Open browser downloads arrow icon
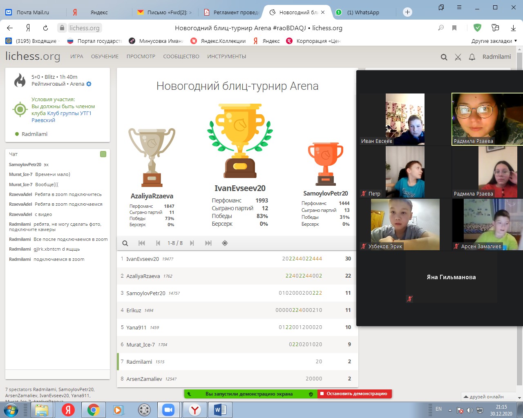Viewport: 523px width, 418px height. tap(513, 28)
